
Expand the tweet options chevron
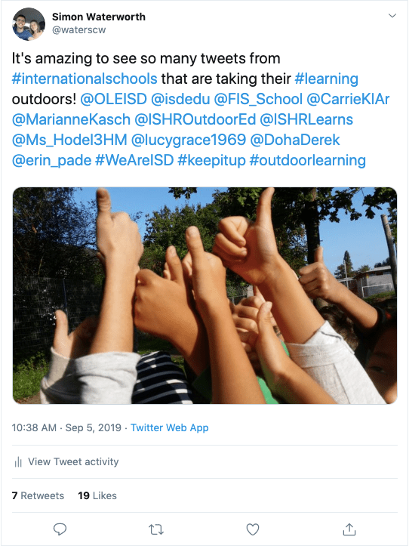point(392,16)
